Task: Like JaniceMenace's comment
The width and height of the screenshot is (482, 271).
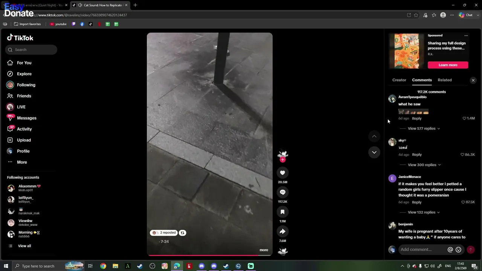Action: [463, 202]
